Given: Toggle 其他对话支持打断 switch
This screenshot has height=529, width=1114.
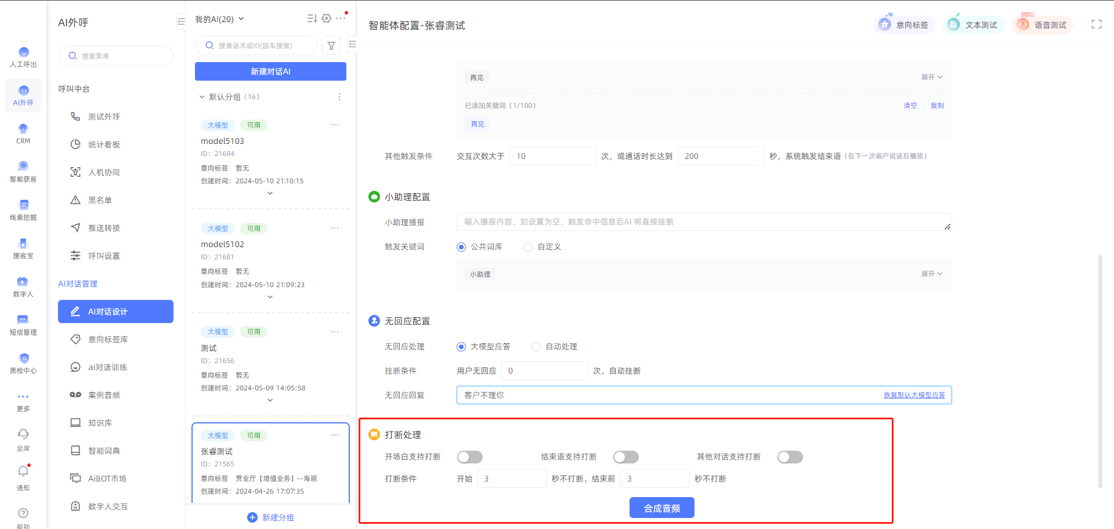Looking at the screenshot, I should [790, 457].
